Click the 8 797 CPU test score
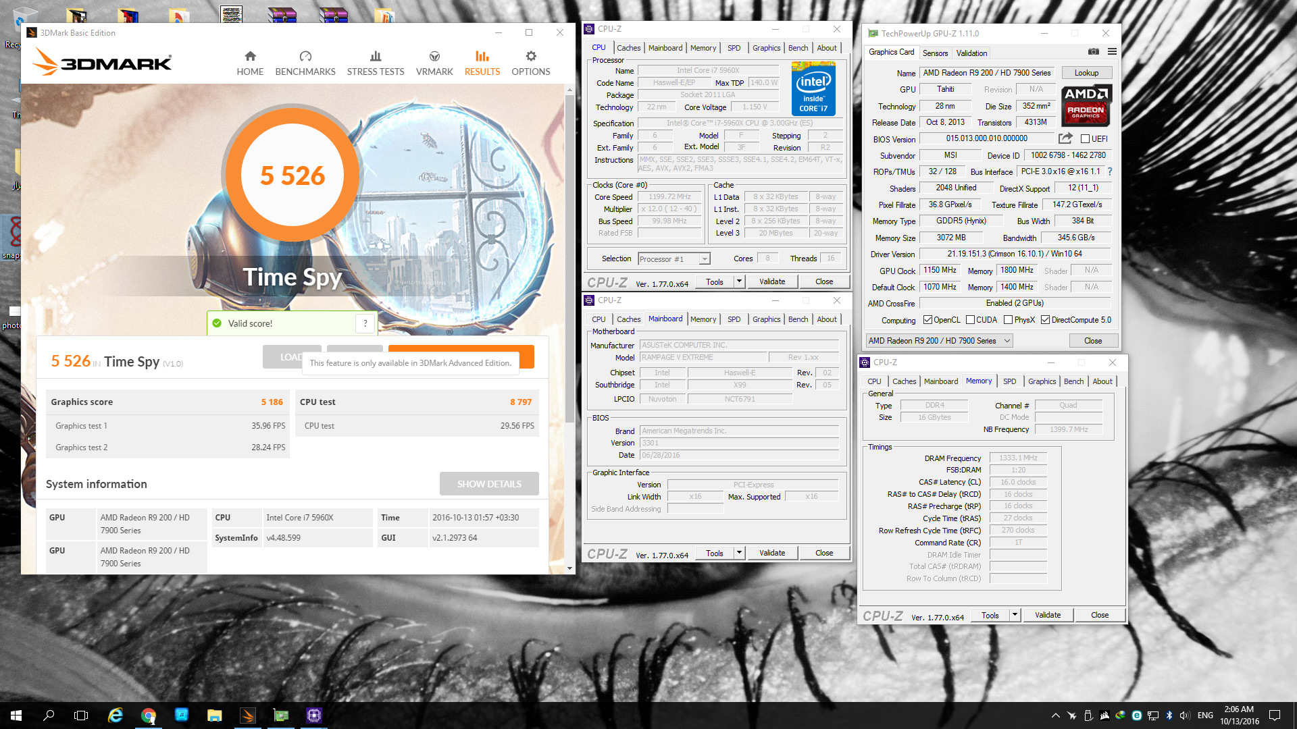This screenshot has width=1297, height=729. [x=521, y=402]
